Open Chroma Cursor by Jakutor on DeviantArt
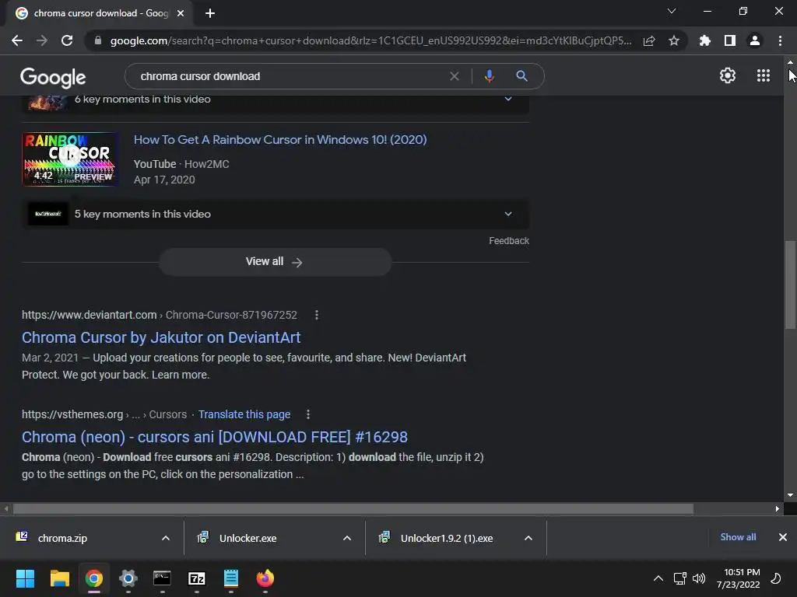797x597 pixels. point(161,337)
